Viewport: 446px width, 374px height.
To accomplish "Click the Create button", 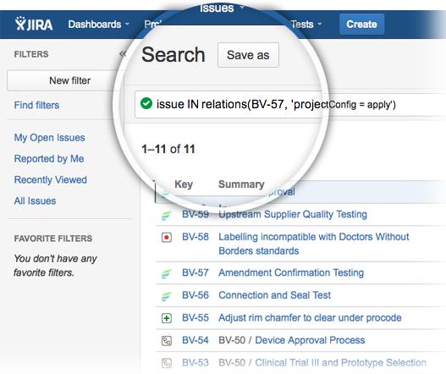I will pyautogui.click(x=361, y=25).
